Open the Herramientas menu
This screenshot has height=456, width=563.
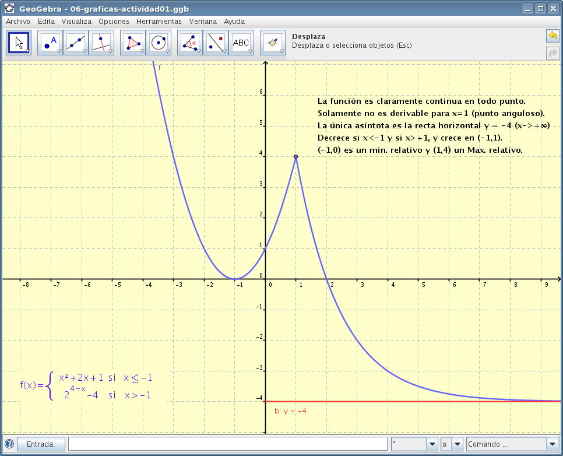(159, 21)
